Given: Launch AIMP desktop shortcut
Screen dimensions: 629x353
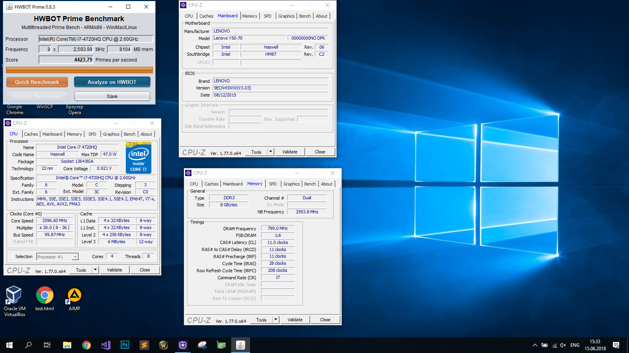Looking at the screenshot, I should (74, 299).
